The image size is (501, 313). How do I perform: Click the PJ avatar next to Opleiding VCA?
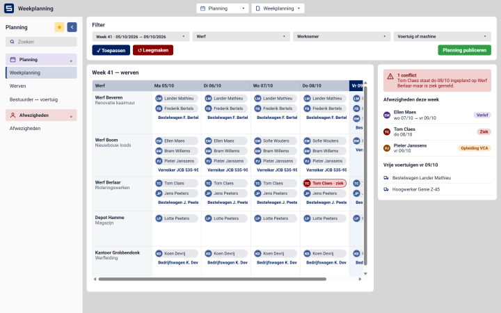[387, 148]
